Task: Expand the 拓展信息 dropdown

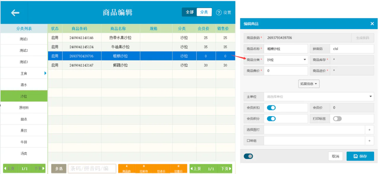Action: (309, 84)
